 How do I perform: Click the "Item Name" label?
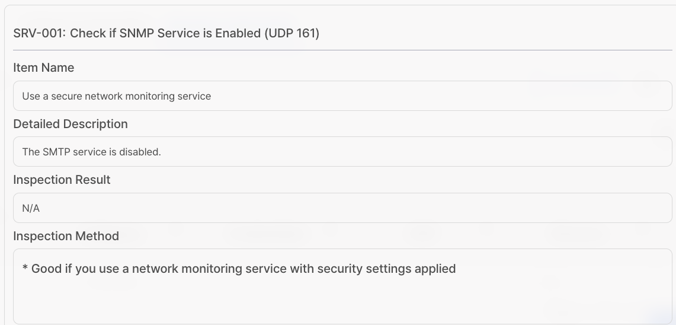pos(43,68)
